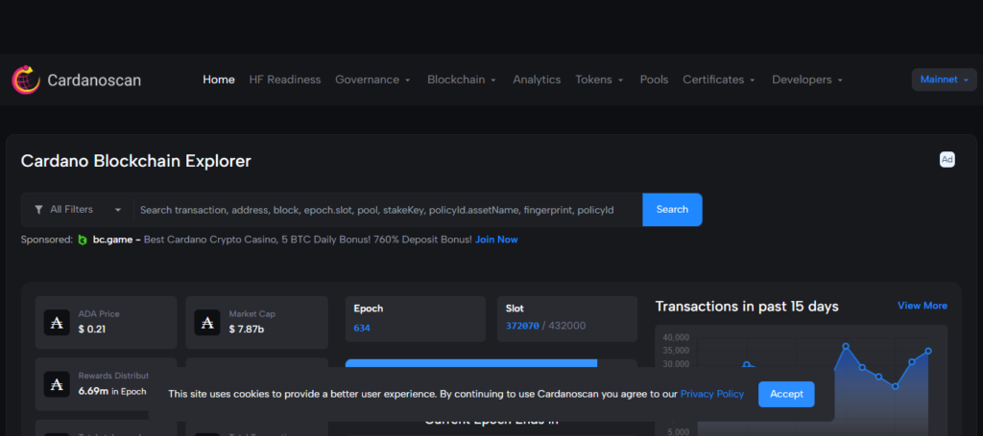
Task: Click the Cardano Blockchain Explorer heading
Action: [x=136, y=161]
